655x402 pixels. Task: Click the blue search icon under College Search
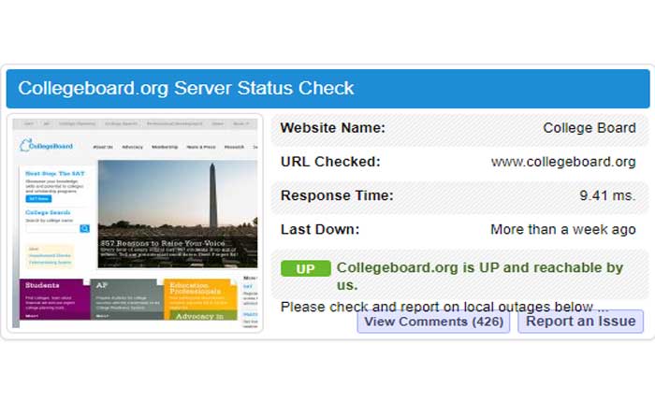point(84,228)
